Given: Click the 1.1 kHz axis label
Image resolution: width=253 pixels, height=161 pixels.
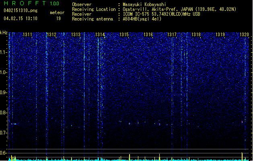Looking at the screenshot, I should [x=4, y=52].
